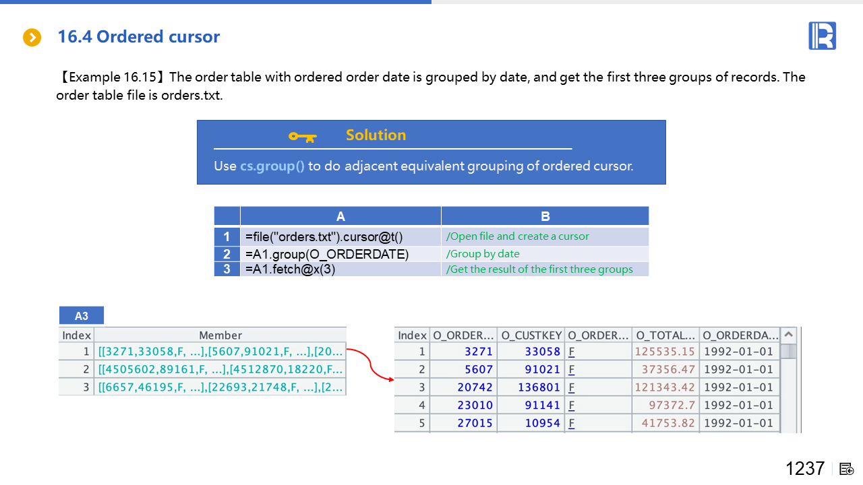863x485 pixels.
Task: Open the slide navigation icon beside 1237
Action: click(x=847, y=469)
